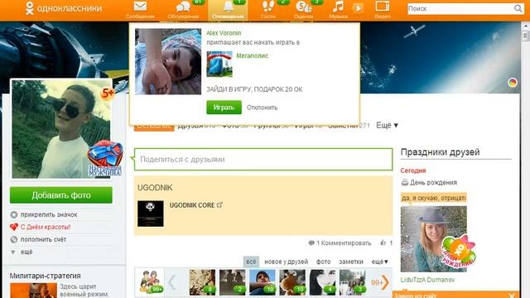Click the thumbs-up like icon on the post

383,243
